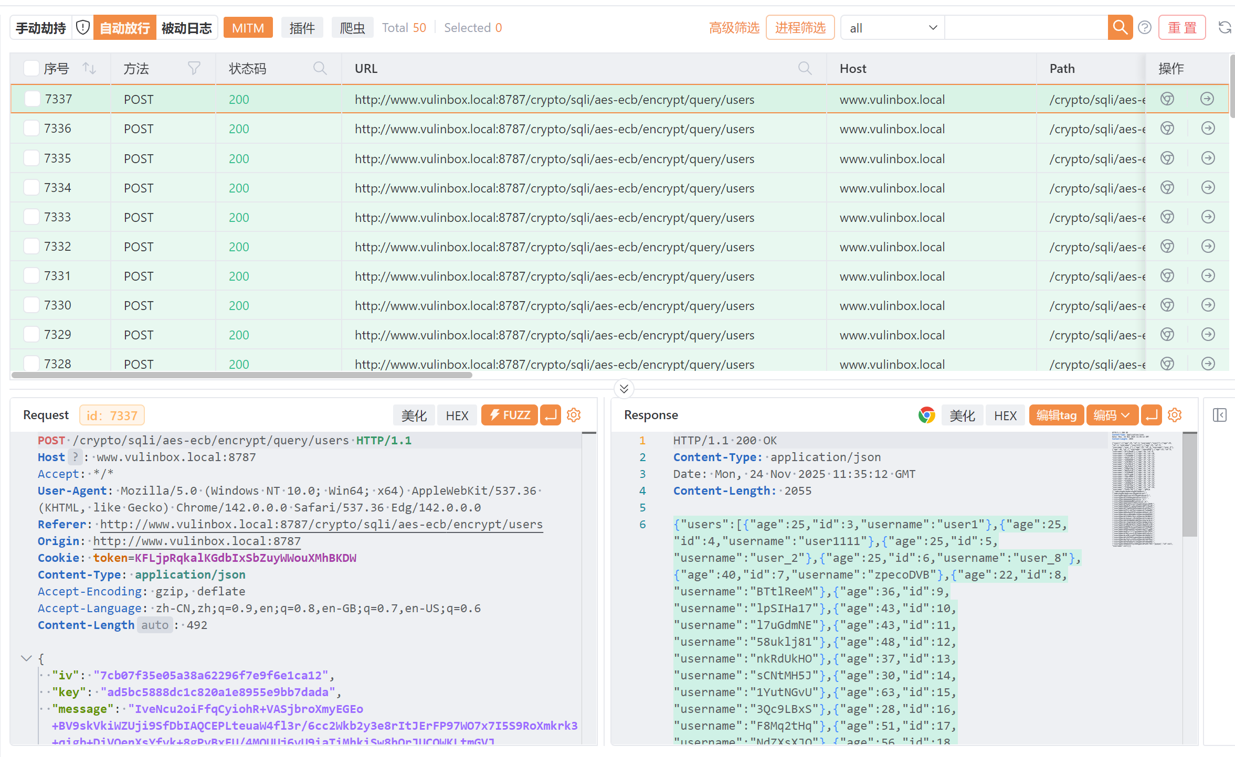Check the select-all checkbox in table header
Screen dimensions: 1235x757
(31, 68)
